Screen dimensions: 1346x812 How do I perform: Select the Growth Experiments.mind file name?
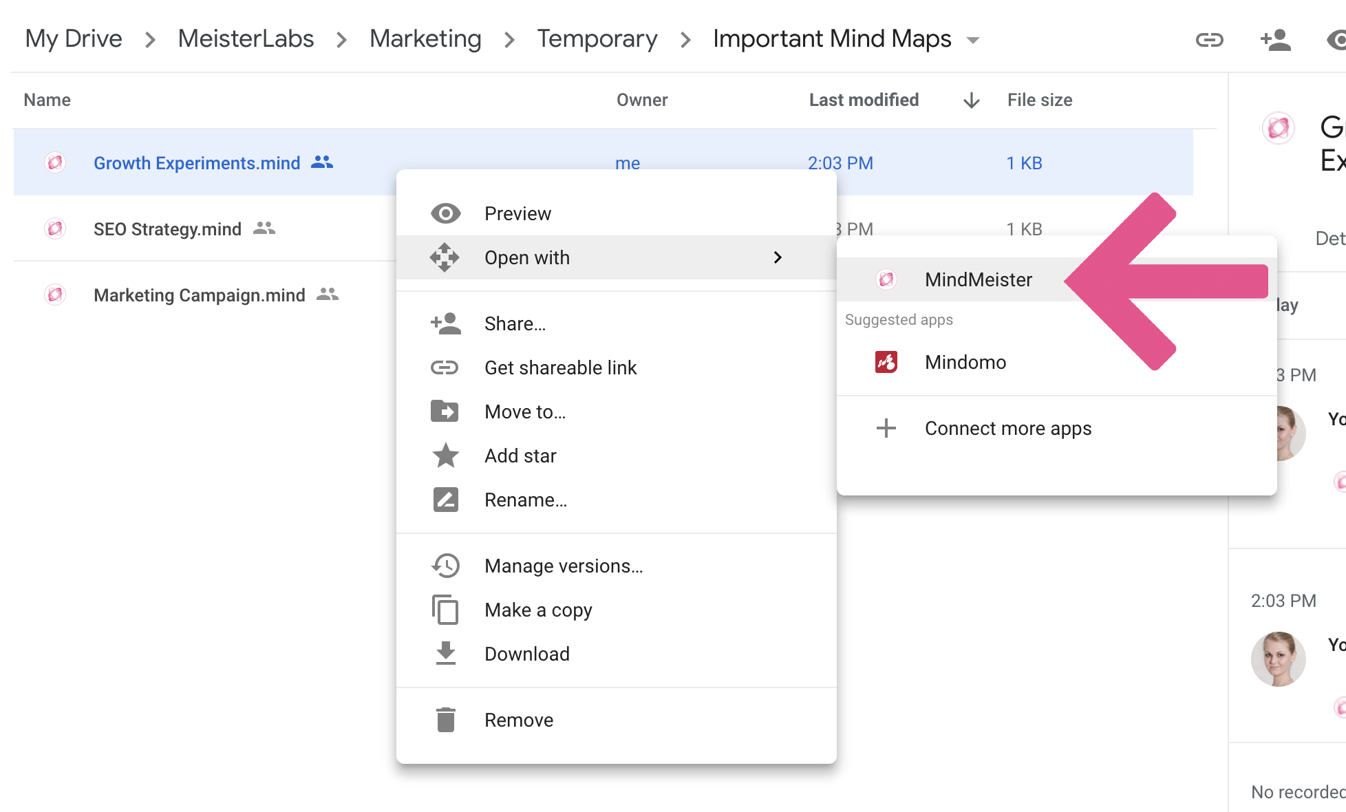[197, 163]
